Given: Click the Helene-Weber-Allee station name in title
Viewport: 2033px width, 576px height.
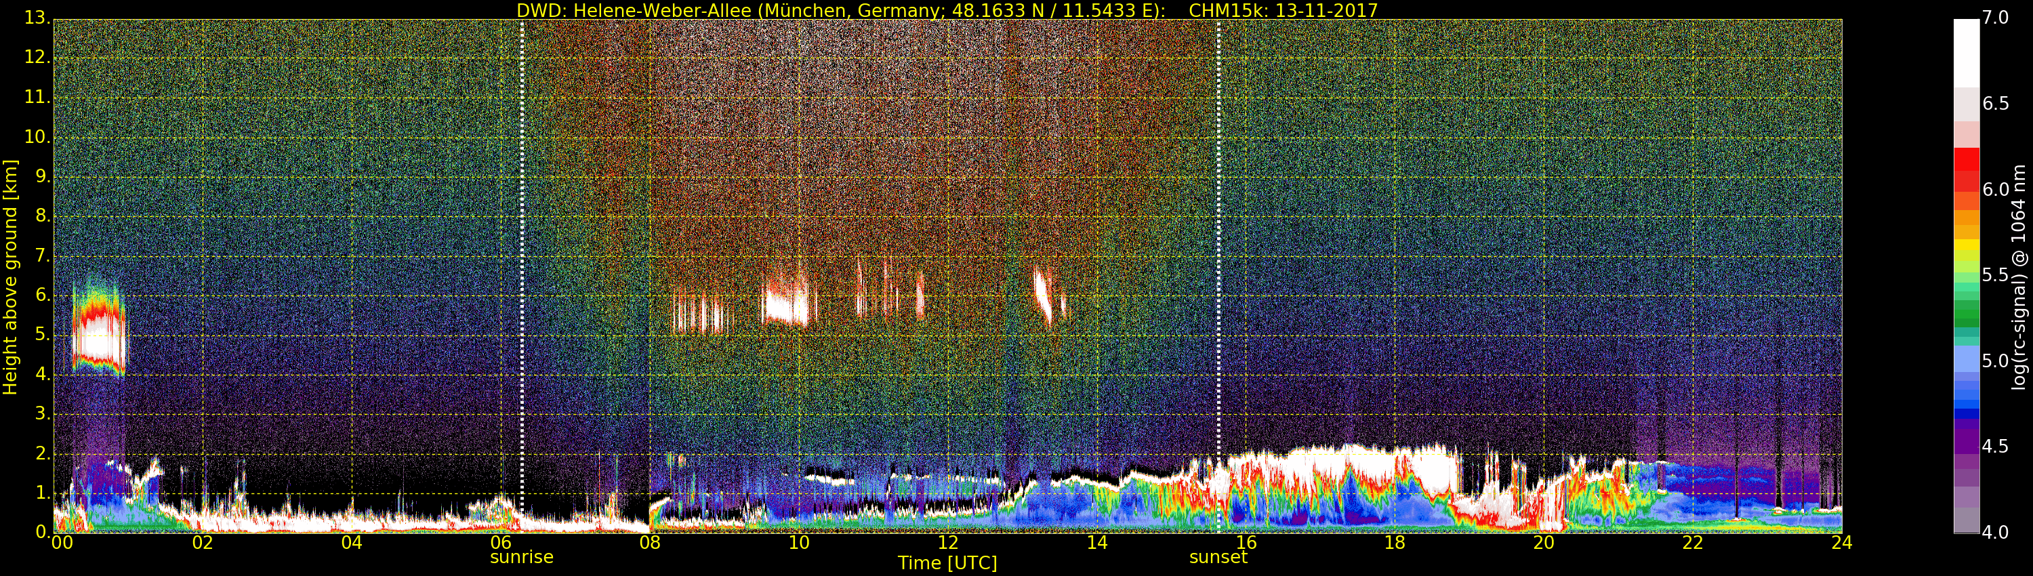Looking at the screenshot, I should tap(651, 10).
